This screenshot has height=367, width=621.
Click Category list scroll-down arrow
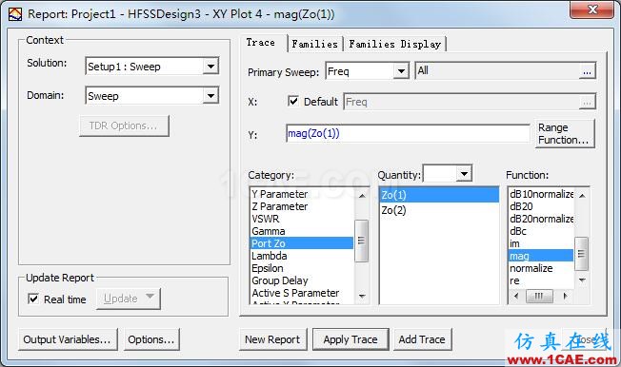(x=362, y=297)
